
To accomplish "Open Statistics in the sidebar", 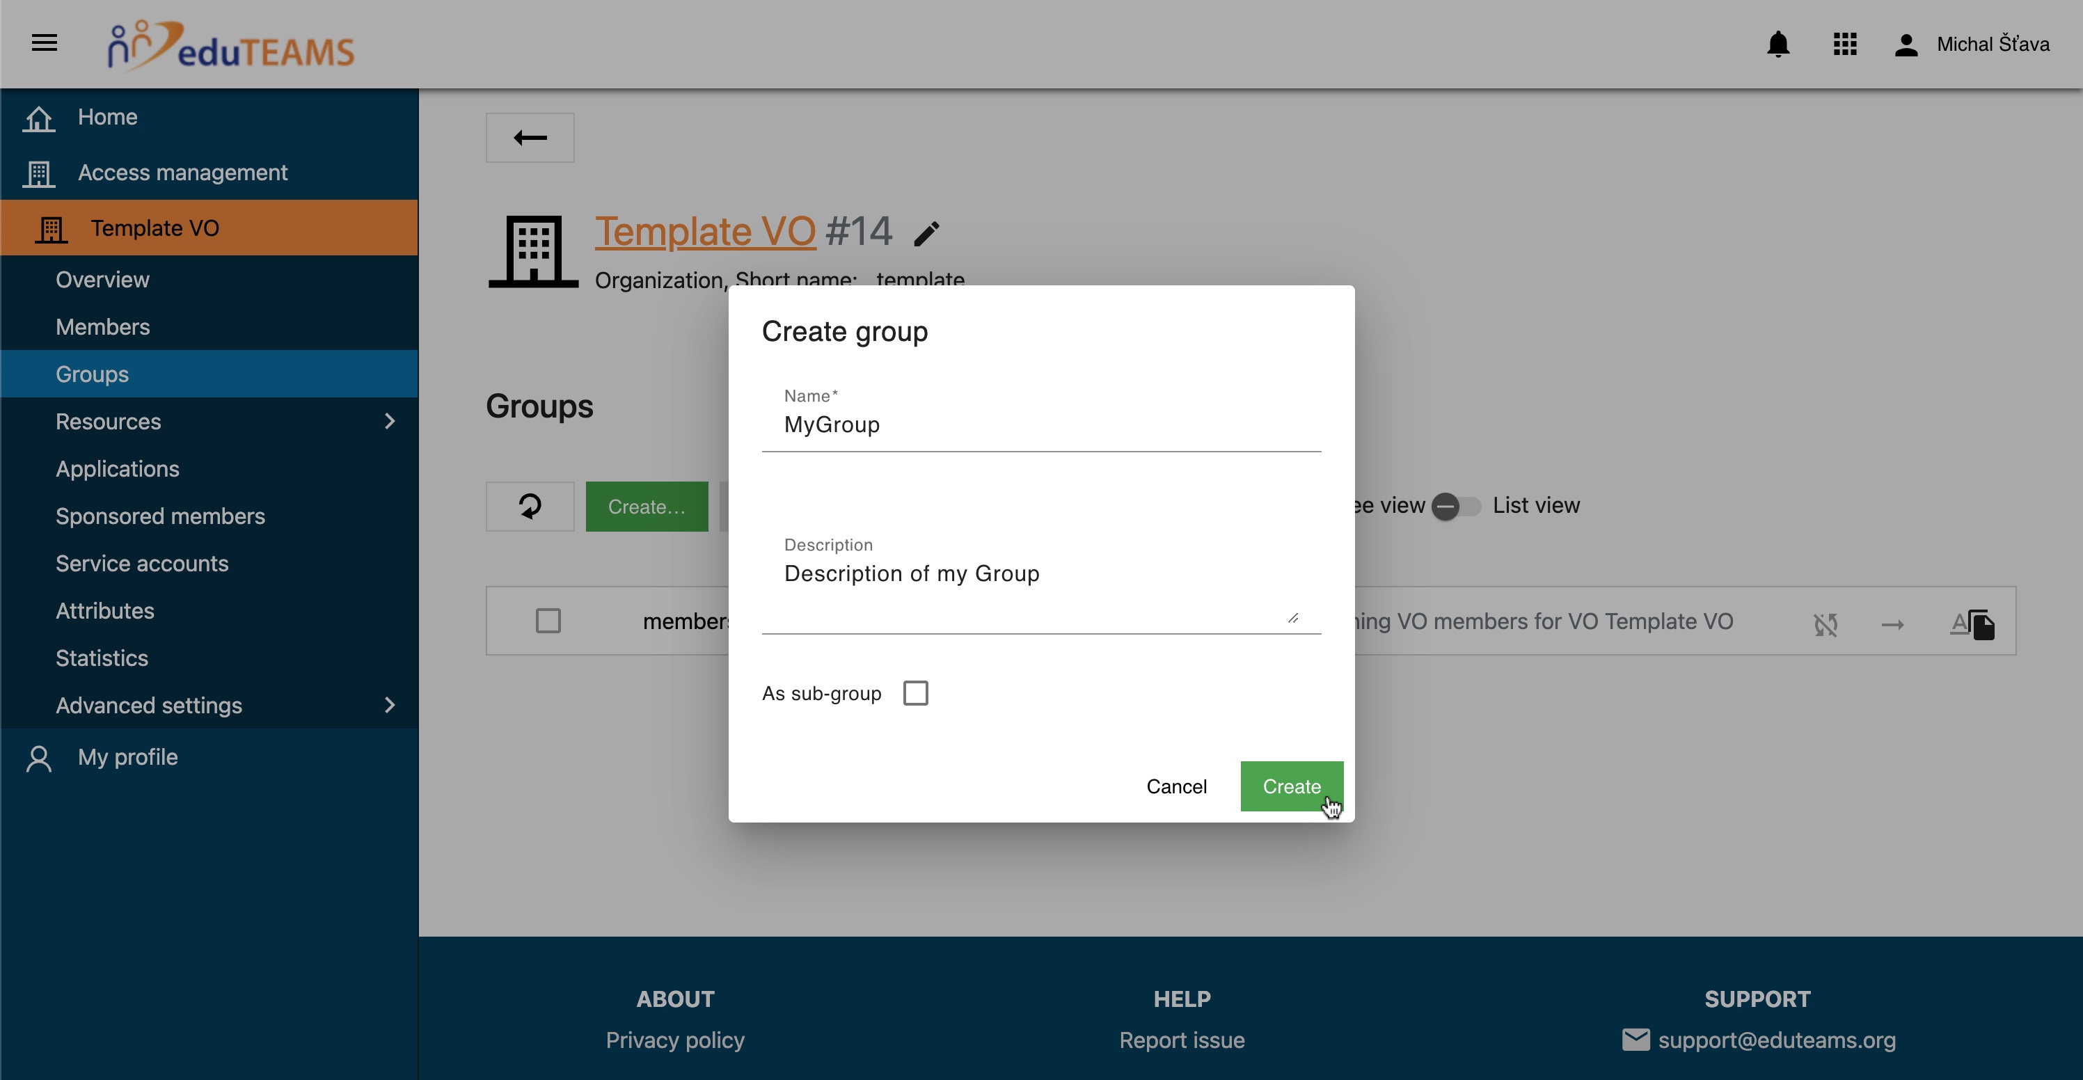I will [x=209, y=658].
